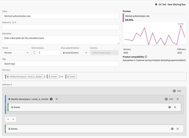Viewport: 189px width, 138px height.
Task: Click the Identity Namespace filter icon in Definition
Action: pyautogui.click(x=9, y=99)
